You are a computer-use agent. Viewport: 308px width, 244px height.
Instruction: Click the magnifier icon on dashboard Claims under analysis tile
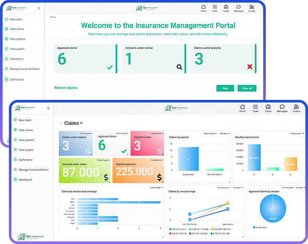pos(88,151)
